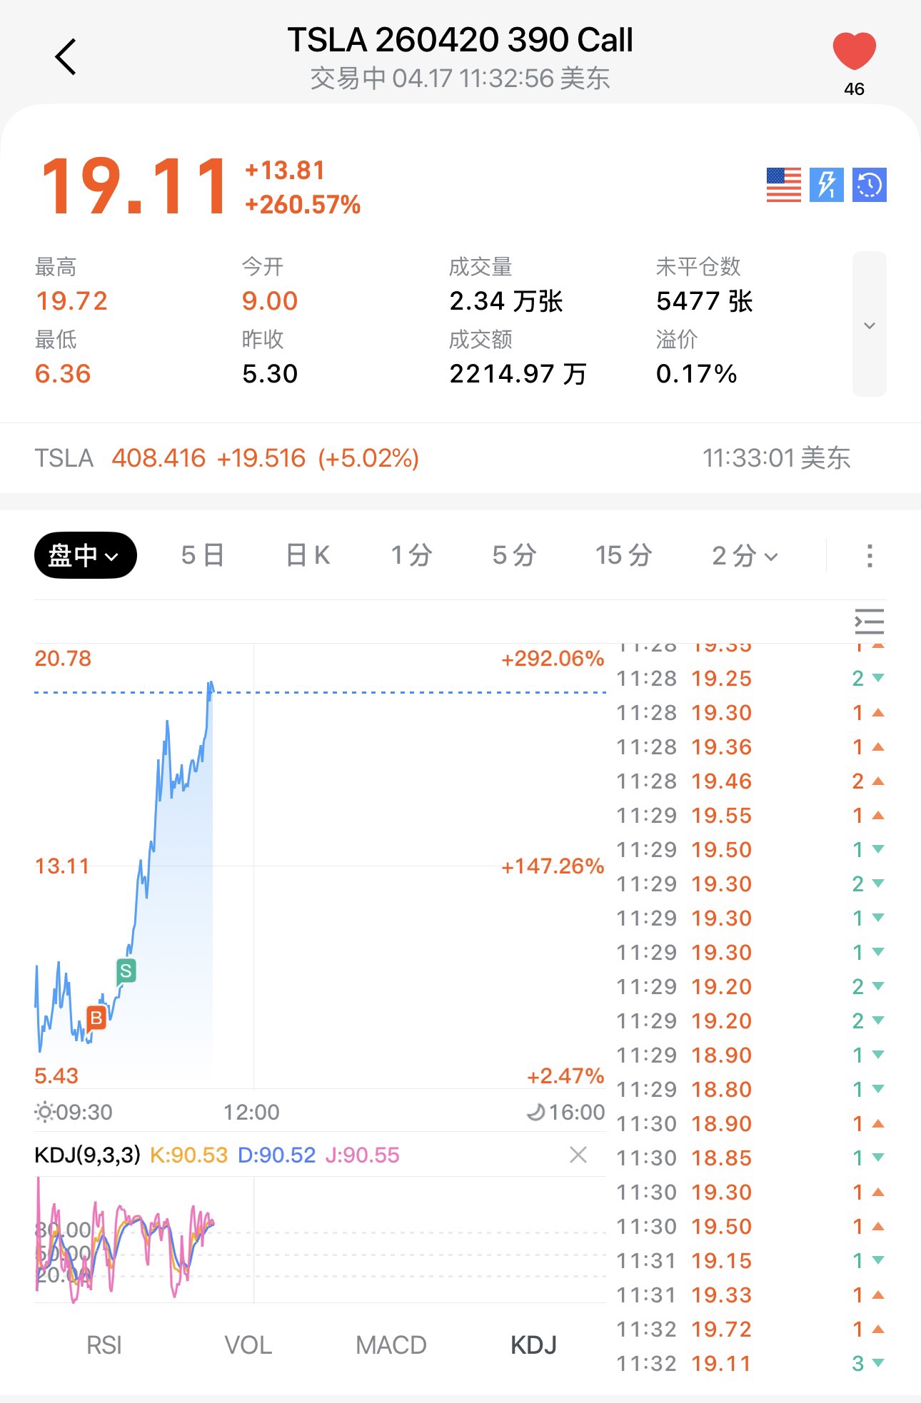
Task: Close the KDJ indicator panel
Action: (x=578, y=1155)
